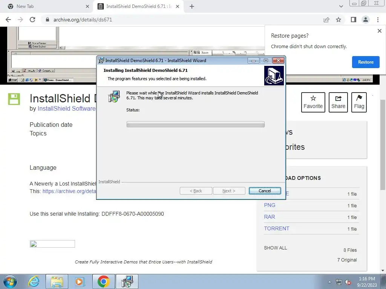Screen dimensions: 386x289
Task: Click the Topics label
Action: (x=38, y=133)
